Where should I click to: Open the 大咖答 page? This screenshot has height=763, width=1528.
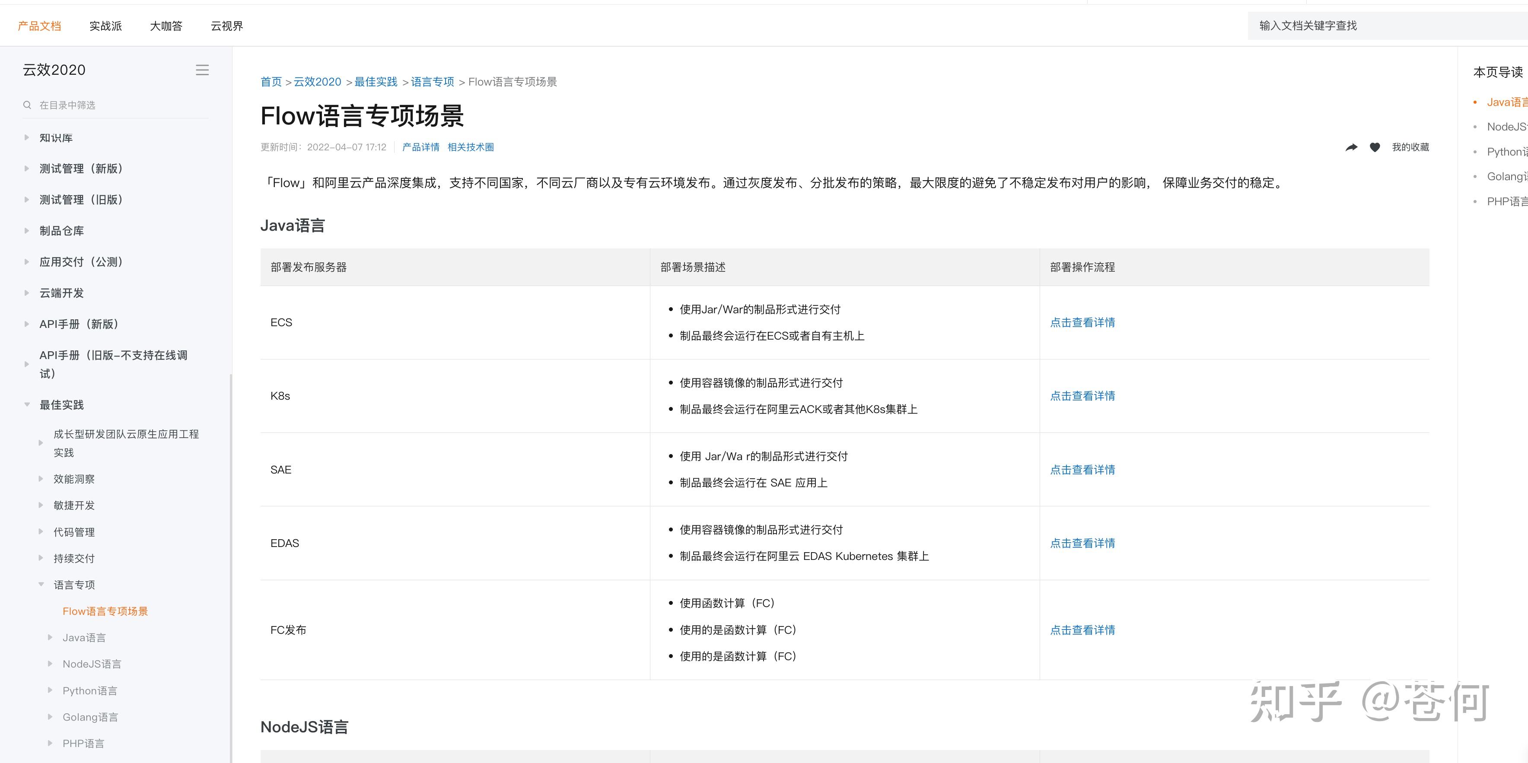click(x=166, y=25)
